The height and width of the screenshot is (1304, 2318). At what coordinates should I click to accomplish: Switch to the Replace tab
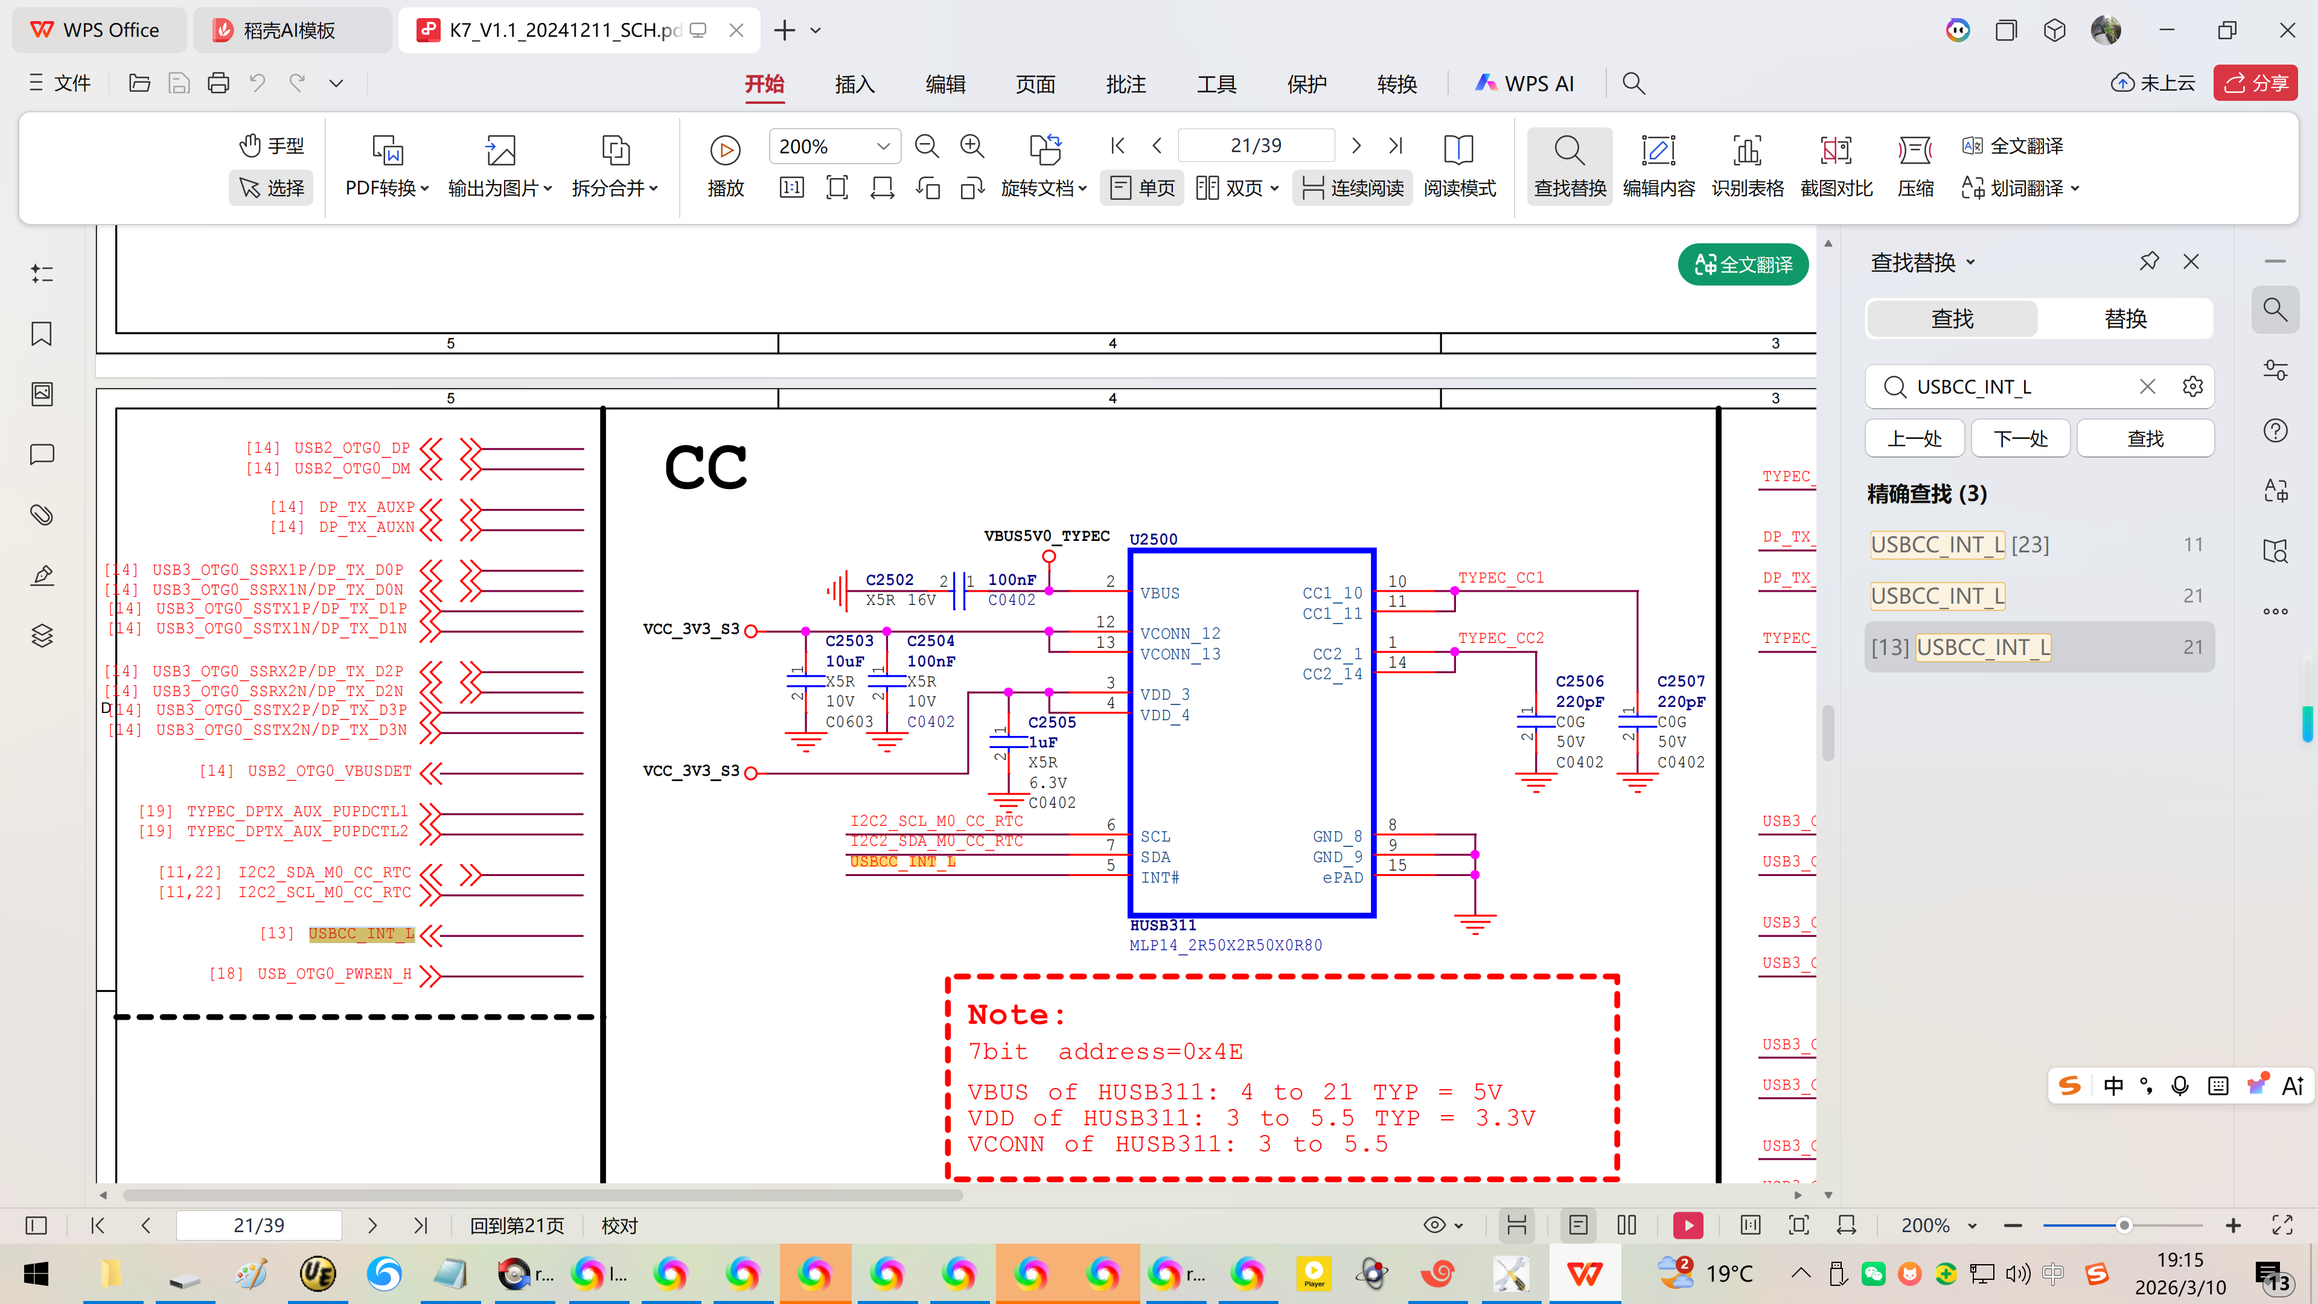pos(2125,319)
